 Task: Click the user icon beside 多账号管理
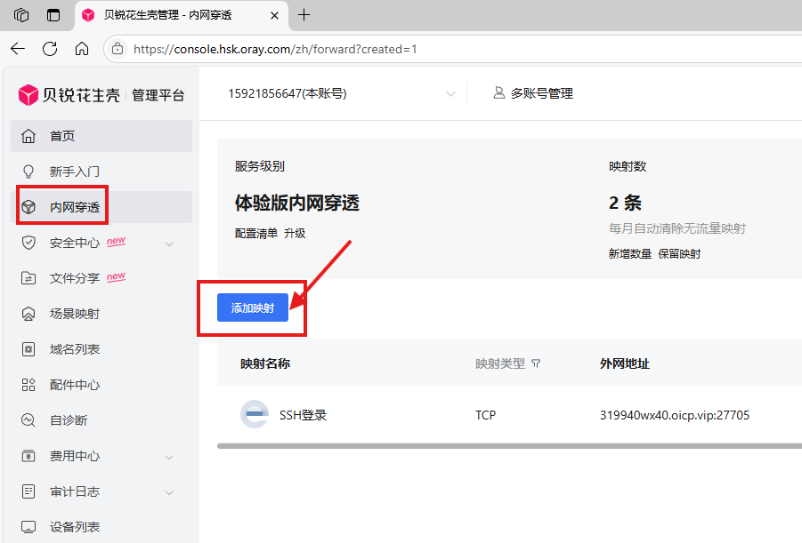(x=498, y=93)
